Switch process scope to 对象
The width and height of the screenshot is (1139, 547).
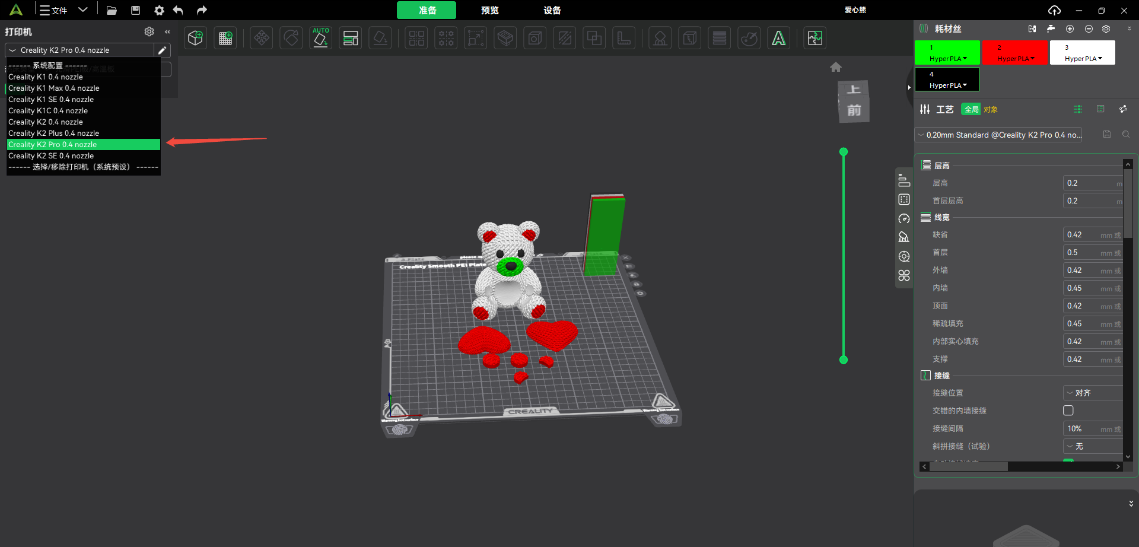tap(991, 109)
